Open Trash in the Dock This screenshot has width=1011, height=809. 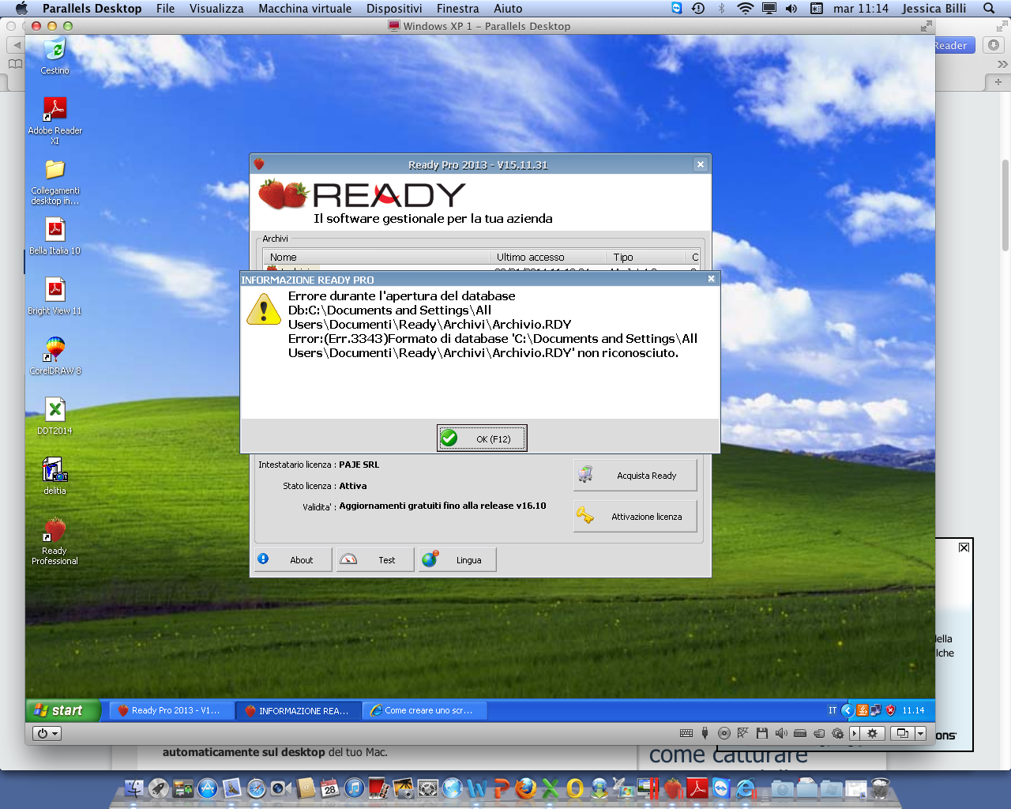click(x=881, y=788)
